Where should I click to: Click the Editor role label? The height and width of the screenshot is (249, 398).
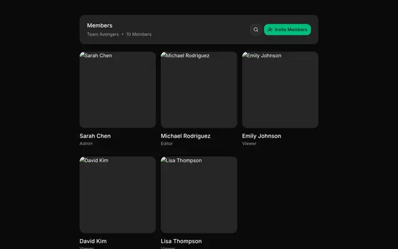(x=167, y=144)
